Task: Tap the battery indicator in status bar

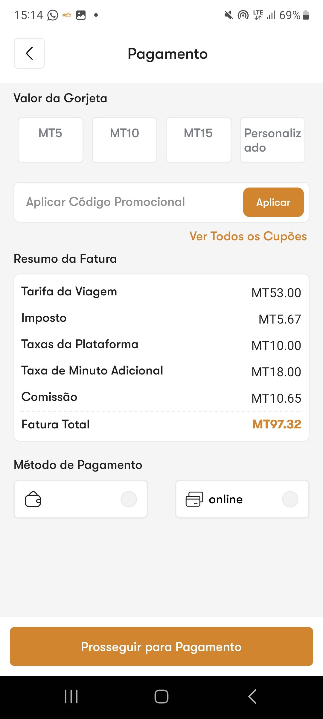Action: (x=306, y=15)
